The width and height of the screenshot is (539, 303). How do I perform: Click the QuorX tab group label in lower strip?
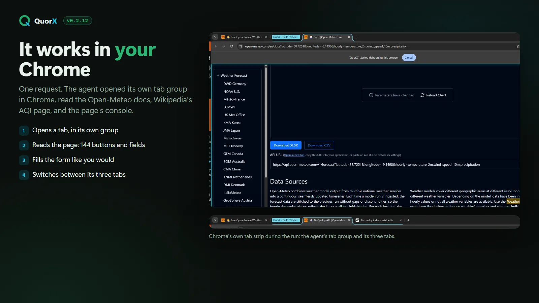click(x=286, y=220)
